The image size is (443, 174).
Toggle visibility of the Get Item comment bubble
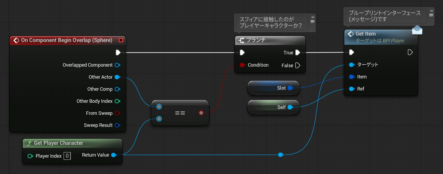(431, 15)
